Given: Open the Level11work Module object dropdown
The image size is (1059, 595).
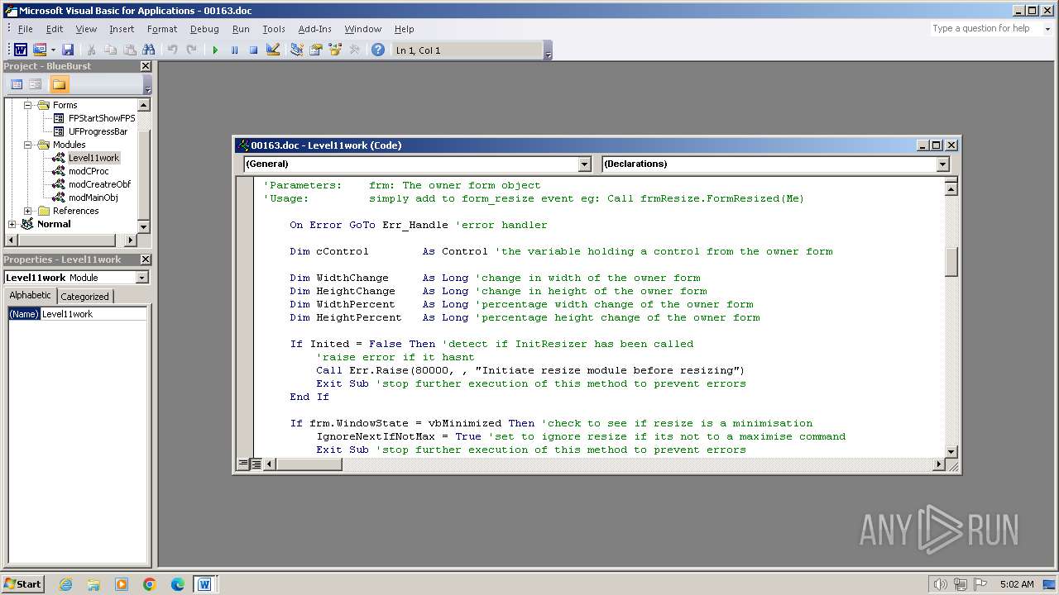Looking at the screenshot, I should click(x=141, y=278).
